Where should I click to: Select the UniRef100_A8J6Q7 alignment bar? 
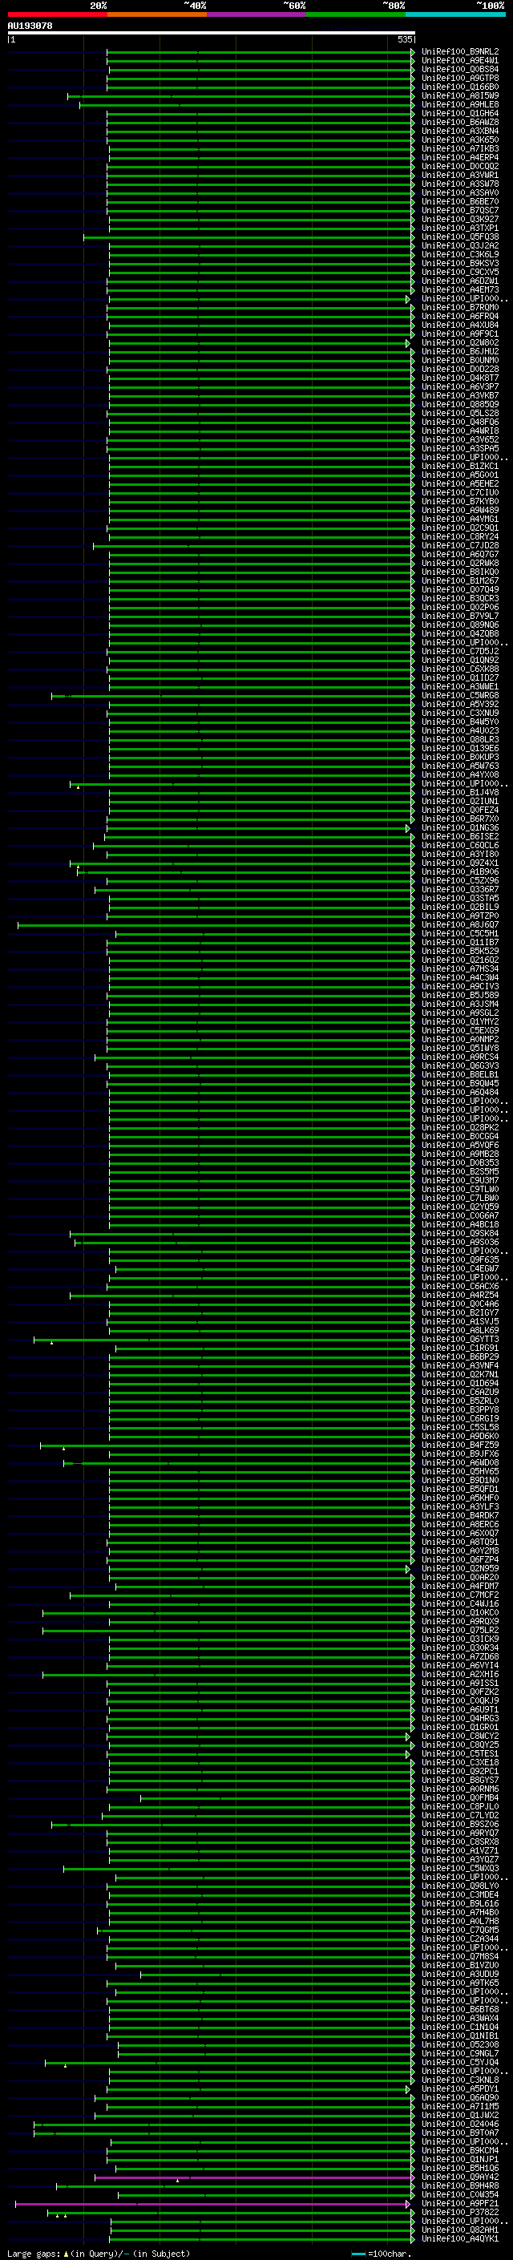tap(215, 926)
